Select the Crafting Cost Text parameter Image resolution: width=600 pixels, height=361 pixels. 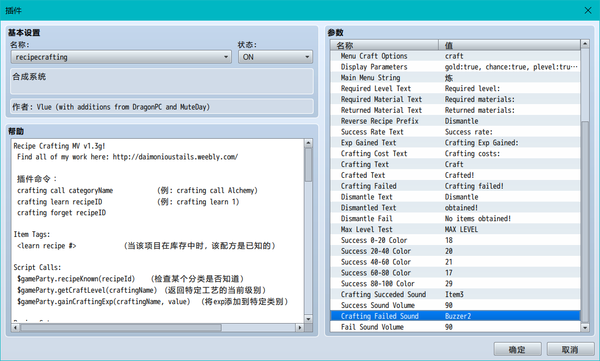point(455,154)
